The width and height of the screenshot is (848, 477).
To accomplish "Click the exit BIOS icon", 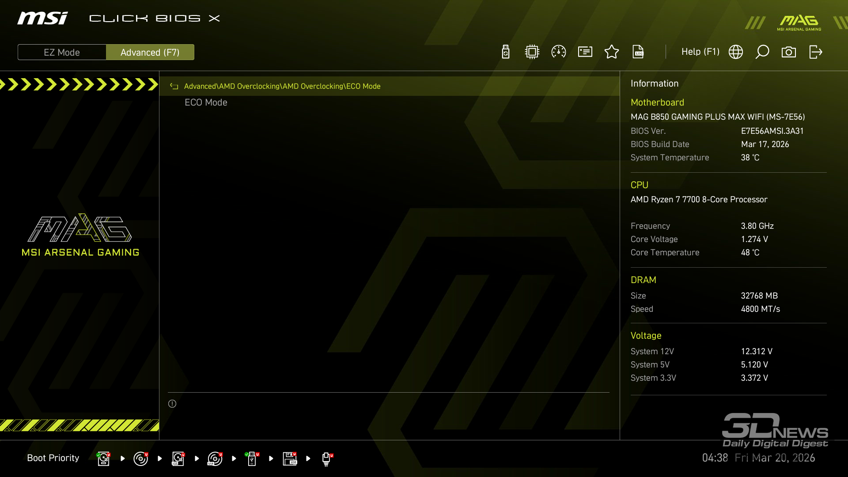I will pos(815,52).
